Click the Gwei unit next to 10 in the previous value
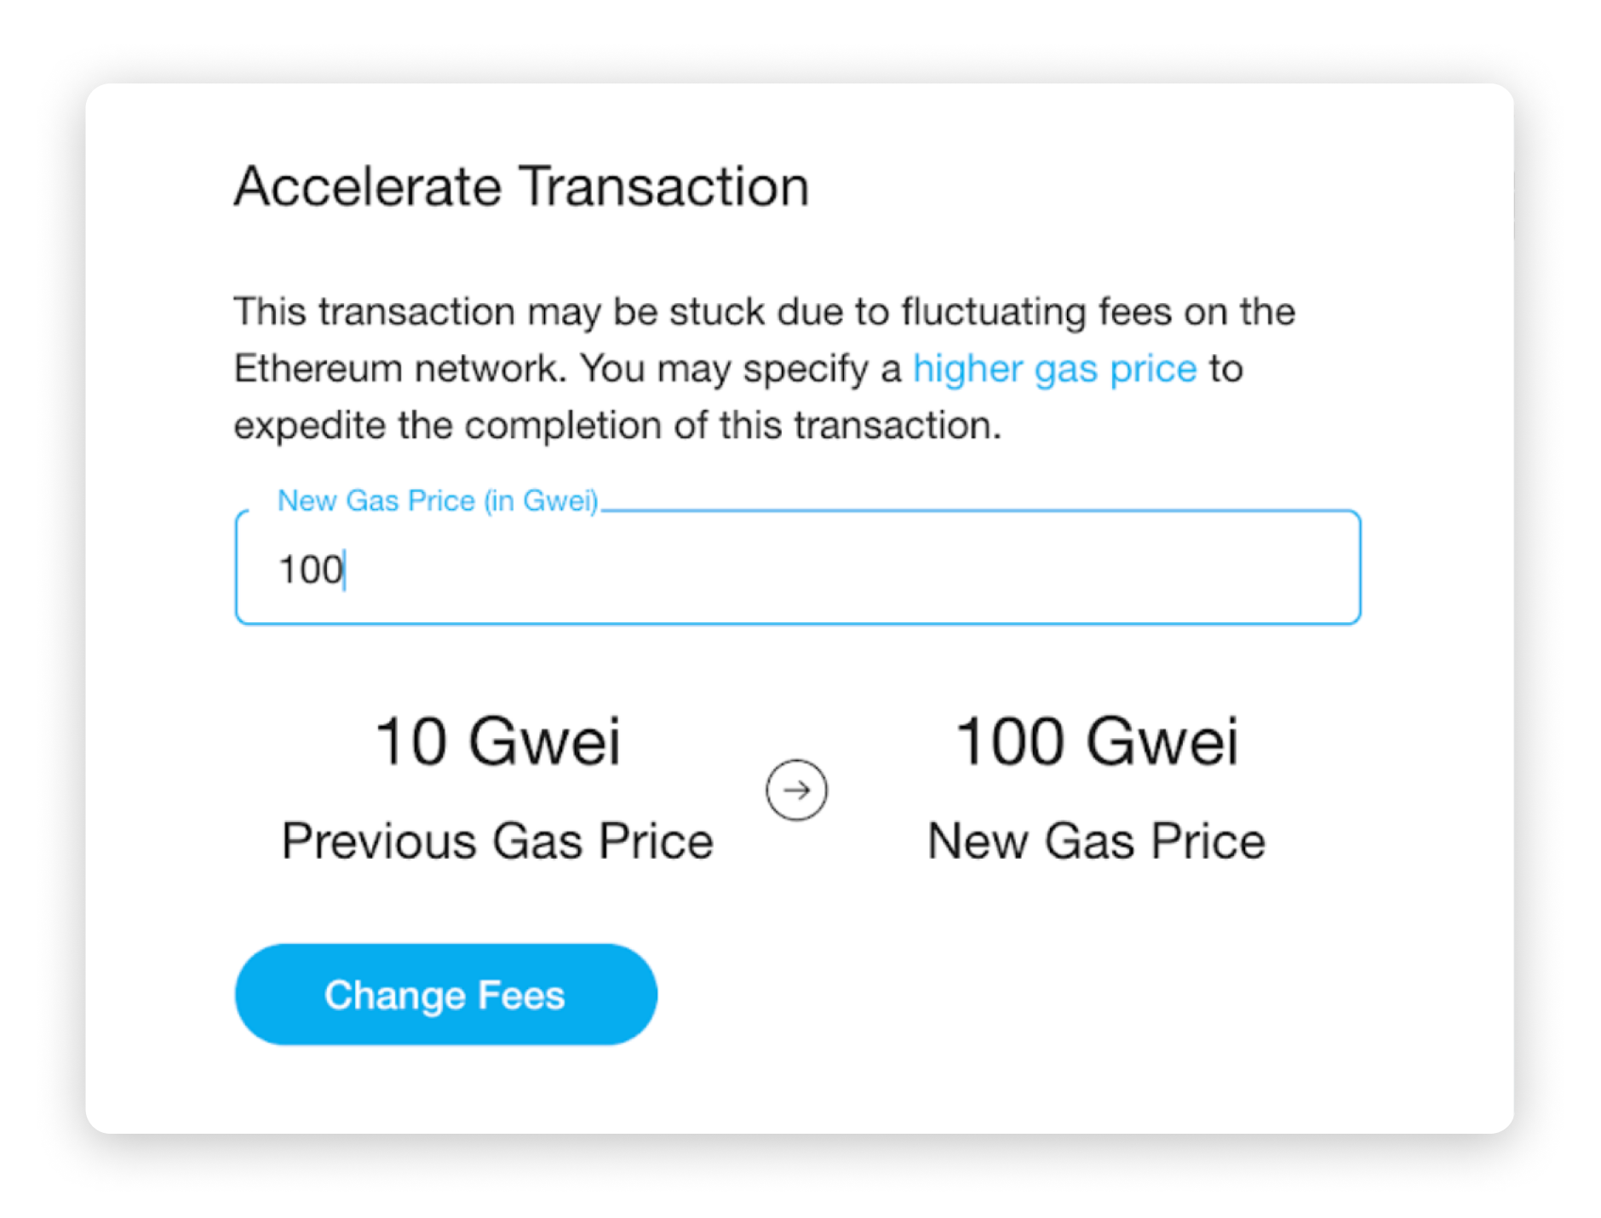This screenshot has height=1218, width=1601. [x=545, y=741]
